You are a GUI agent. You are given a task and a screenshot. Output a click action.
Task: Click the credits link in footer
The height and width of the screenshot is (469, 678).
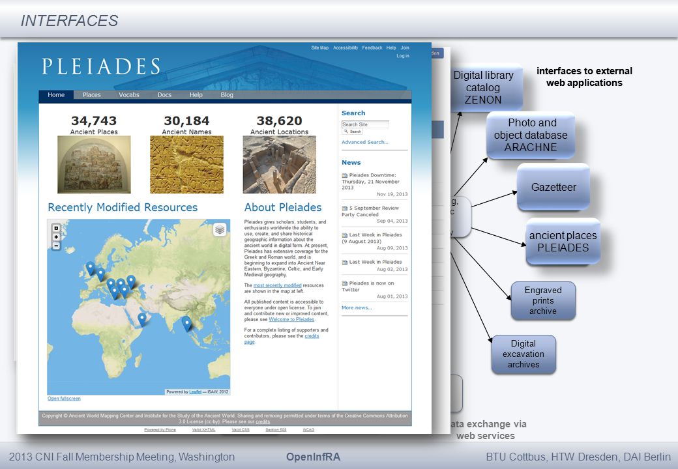coord(263,421)
